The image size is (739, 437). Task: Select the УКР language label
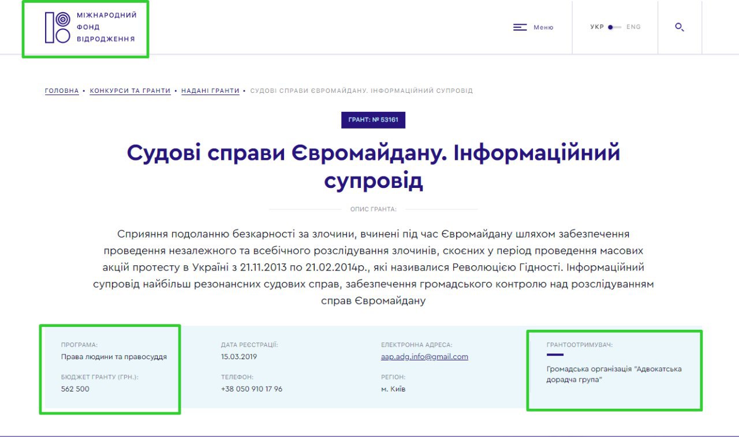(597, 27)
